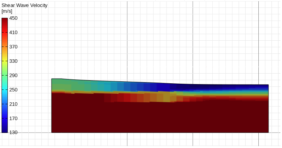The image size is (282, 148).
Task: Click the 450 legend value
Action: [14, 18]
